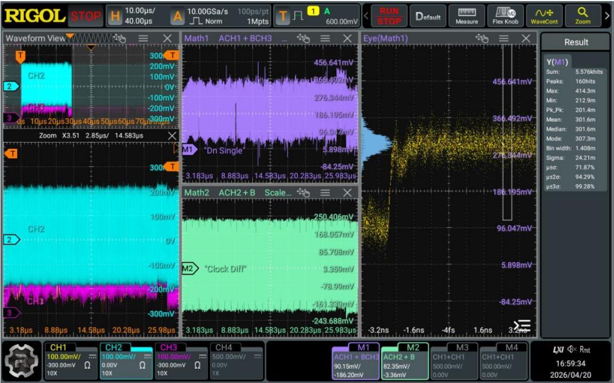Click the move icon in Eye(Math1) title
Viewport: 614px width, 383px height.
(481, 38)
